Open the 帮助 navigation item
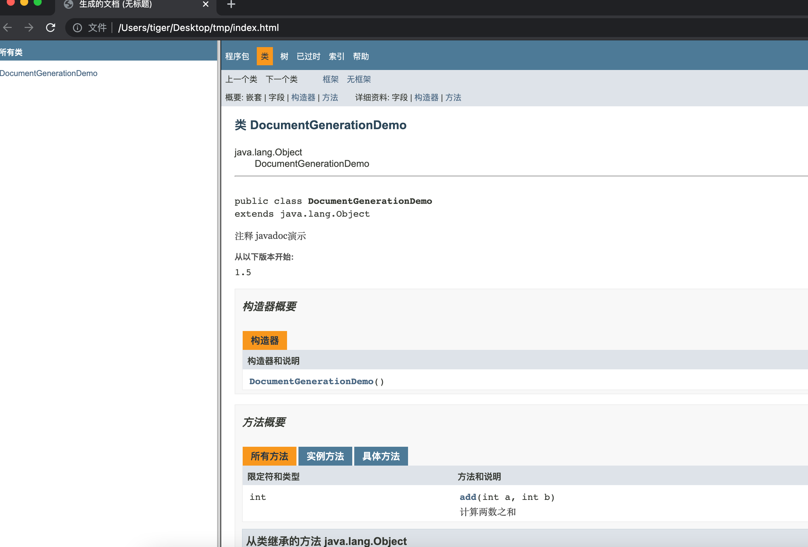The width and height of the screenshot is (808, 547). pos(361,57)
